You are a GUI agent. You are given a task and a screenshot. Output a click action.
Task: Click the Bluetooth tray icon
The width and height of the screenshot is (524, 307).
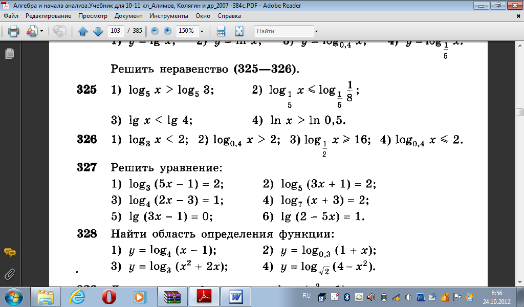point(346,297)
